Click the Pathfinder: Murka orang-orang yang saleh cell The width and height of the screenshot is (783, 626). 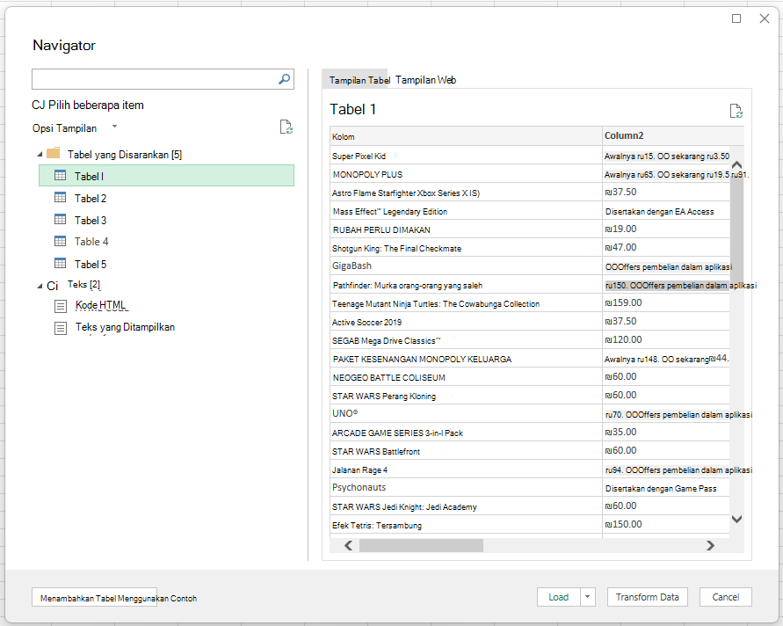[466, 285]
